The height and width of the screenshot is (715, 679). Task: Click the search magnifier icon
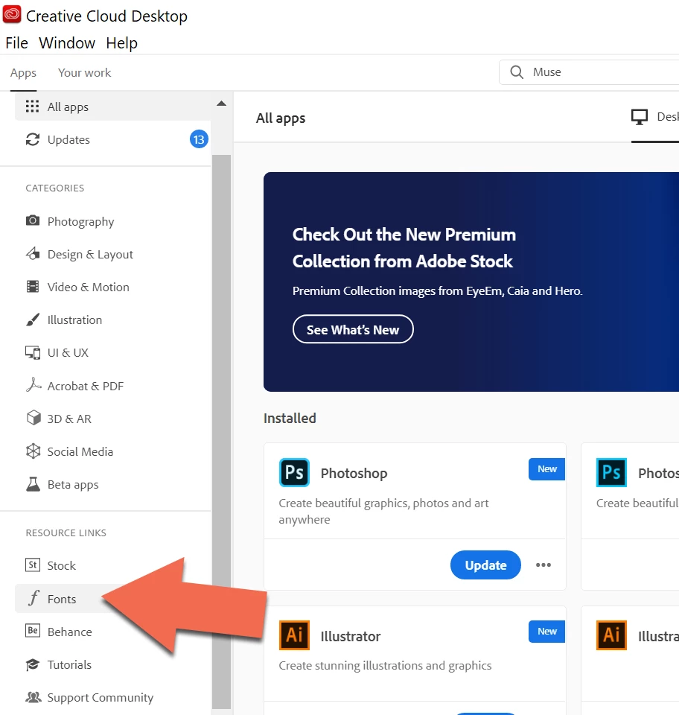[x=516, y=72]
